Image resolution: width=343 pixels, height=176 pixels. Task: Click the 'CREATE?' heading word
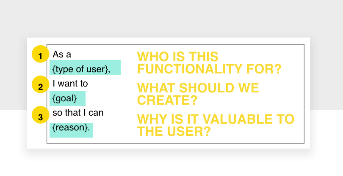click(167, 100)
